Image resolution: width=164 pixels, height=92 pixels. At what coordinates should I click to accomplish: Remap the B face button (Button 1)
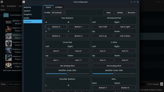pos(78,27)
